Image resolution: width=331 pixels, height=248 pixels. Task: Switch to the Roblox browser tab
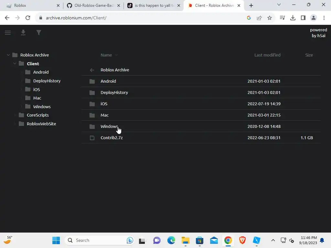coord(32,5)
